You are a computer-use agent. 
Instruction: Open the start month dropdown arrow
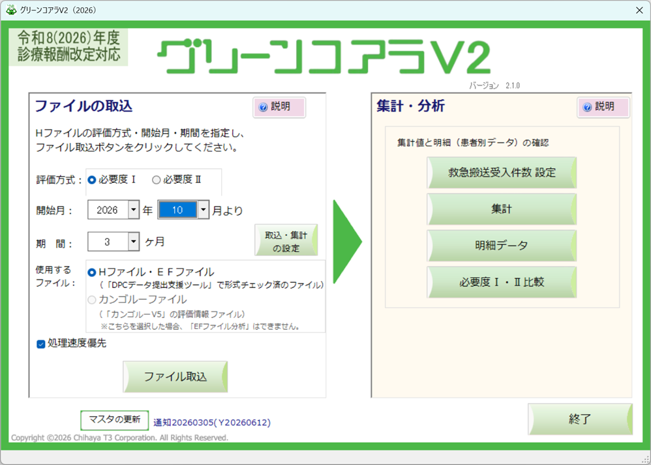[x=203, y=210]
